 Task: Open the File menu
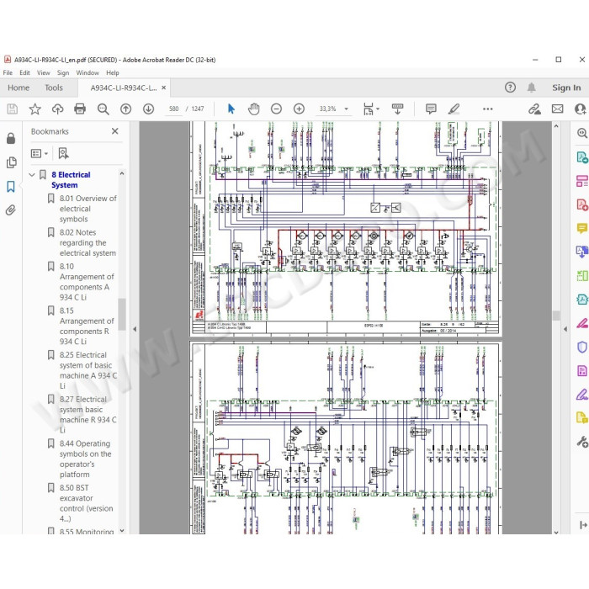point(8,73)
